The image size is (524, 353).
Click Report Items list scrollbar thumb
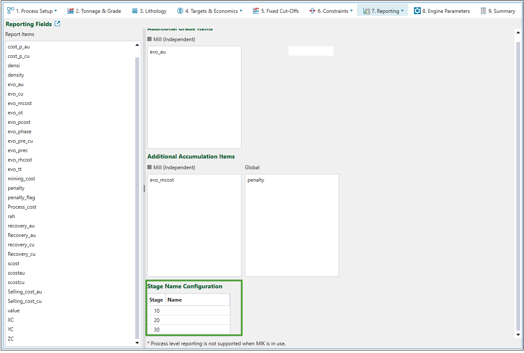coord(137,197)
